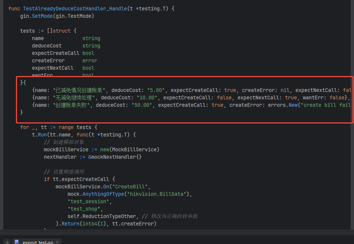Click function name TestAlreadyDeduceCostHandler_Handle
Image resolution: width=354 pixels, height=244 pixels.
[x=75, y=9]
